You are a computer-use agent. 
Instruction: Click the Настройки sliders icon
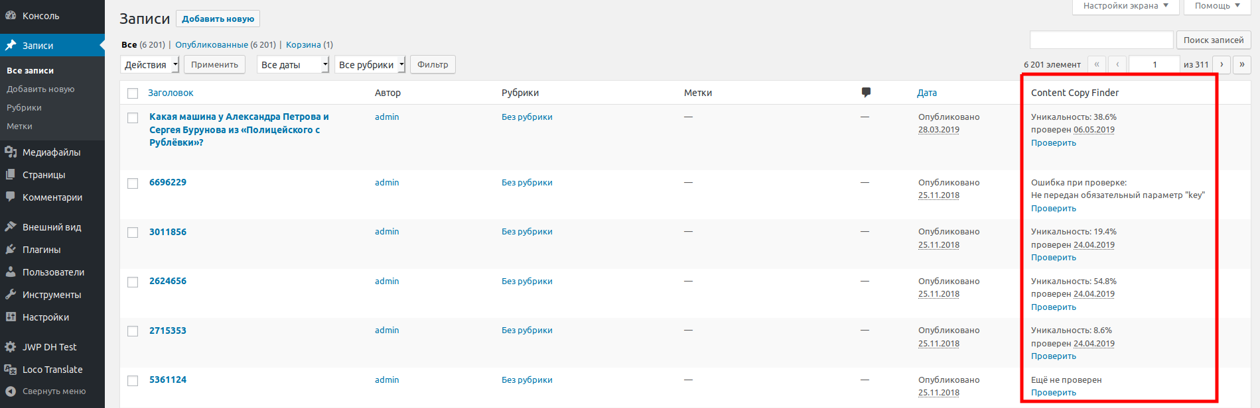coord(11,317)
